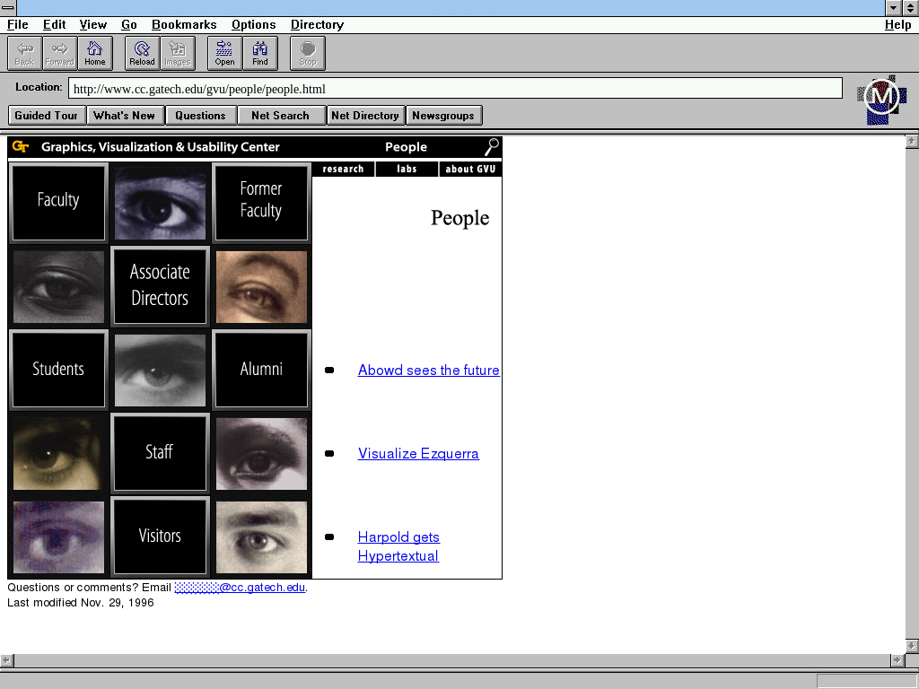Click the magnifying glass search icon

click(x=491, y=147)
